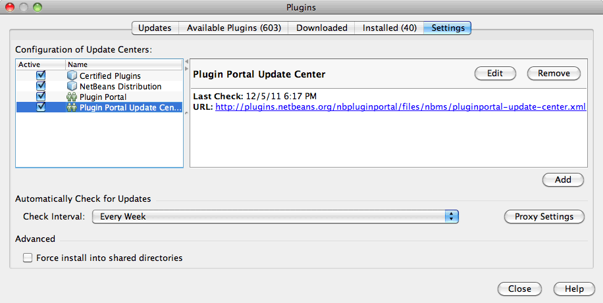Click the Help button

click(x=574, y=289)
